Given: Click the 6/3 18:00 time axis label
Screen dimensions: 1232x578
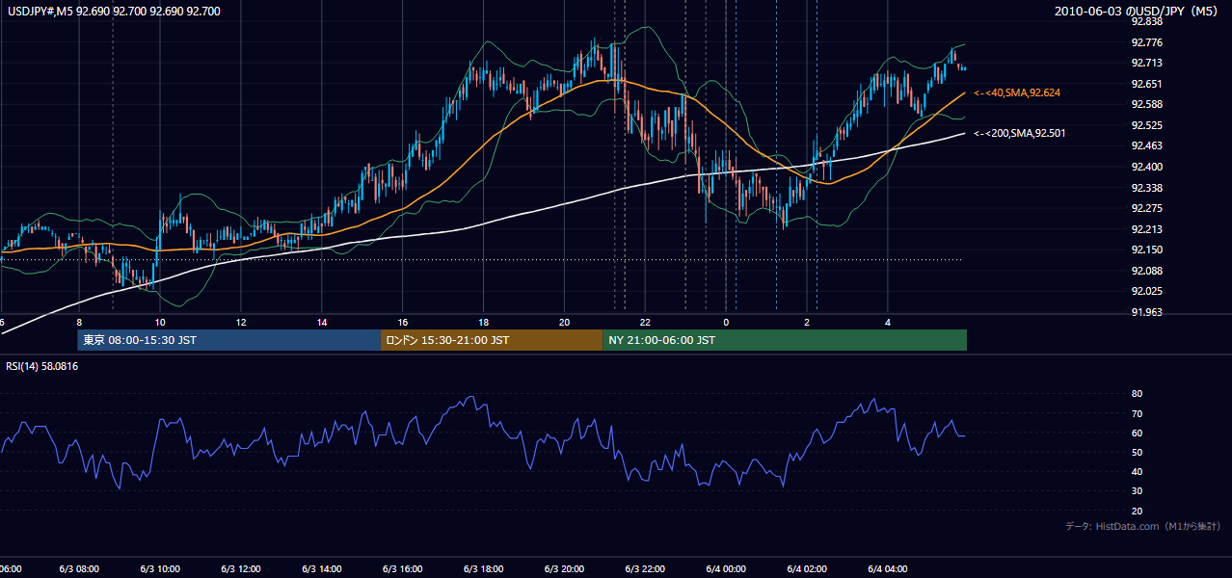Looking at the screenshot, I should (483, 569).
